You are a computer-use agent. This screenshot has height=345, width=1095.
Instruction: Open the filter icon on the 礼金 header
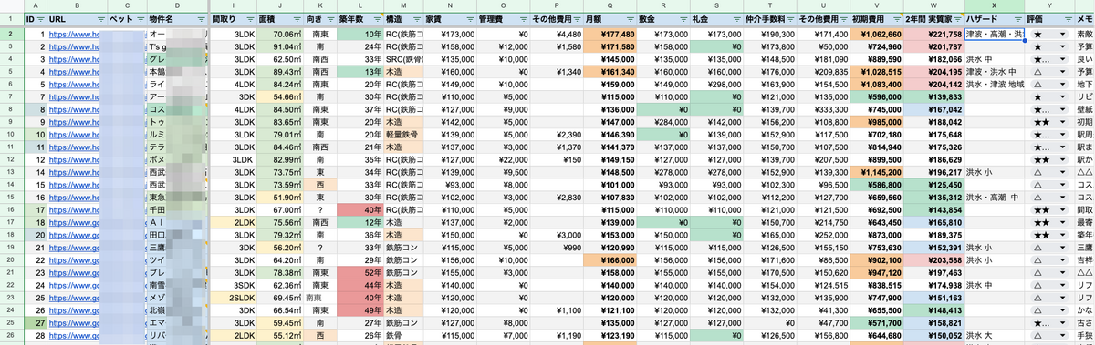pyautogui.click(x=738, y=19)
